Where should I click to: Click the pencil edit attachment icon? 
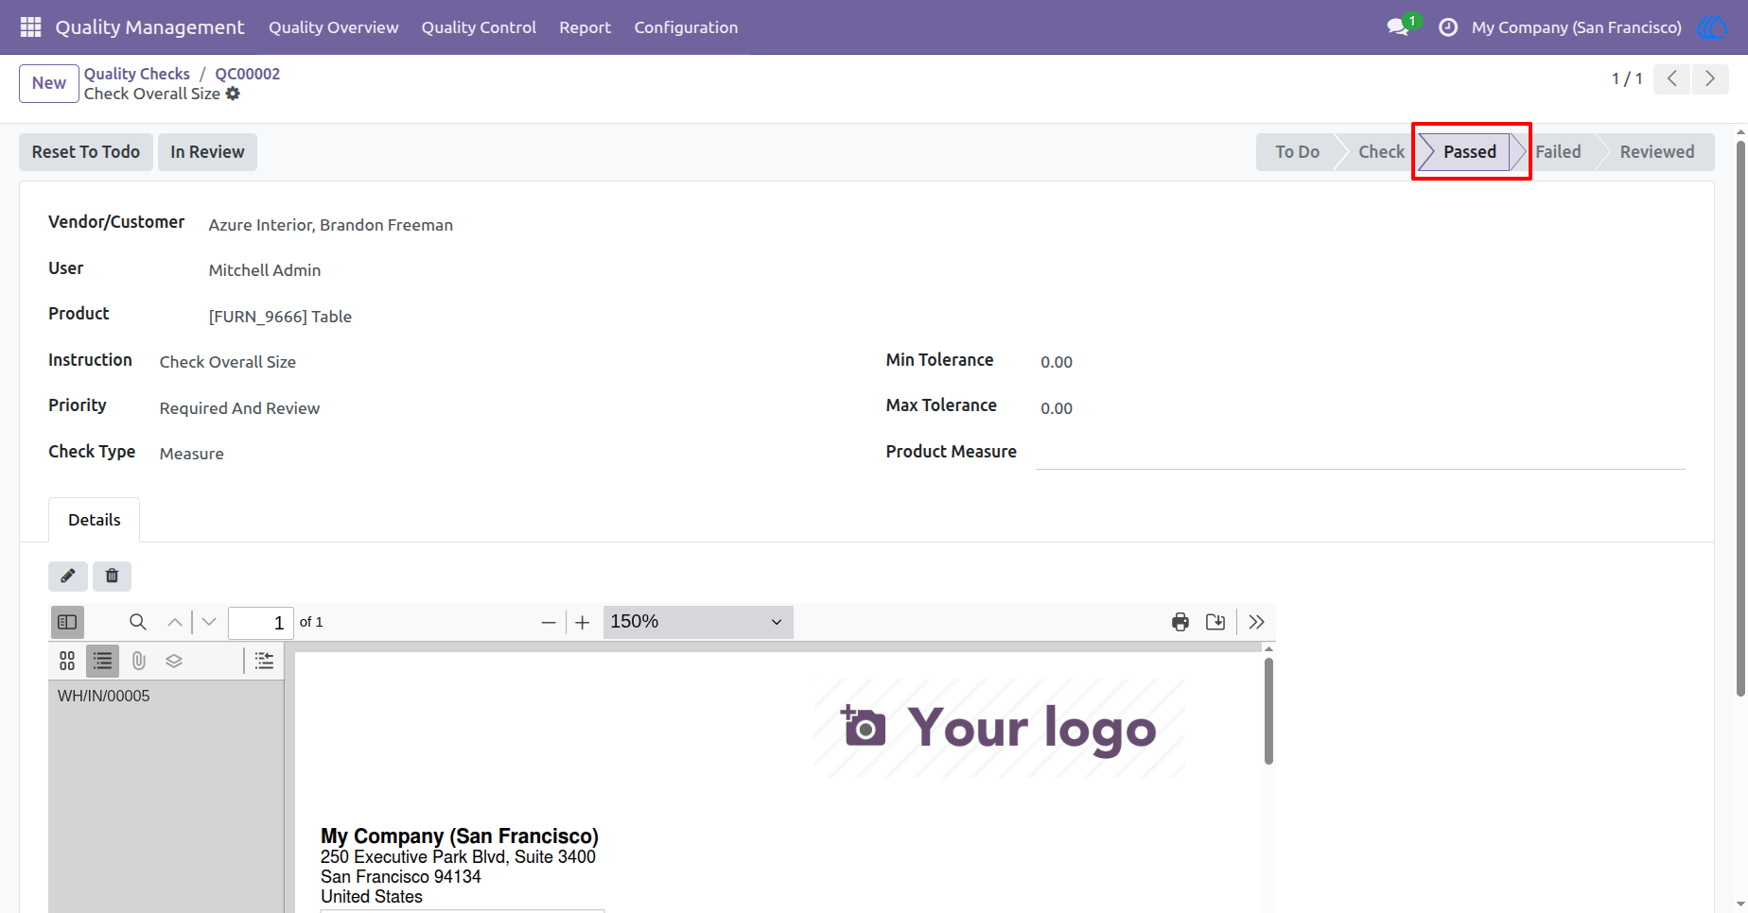tap(68, 576)
